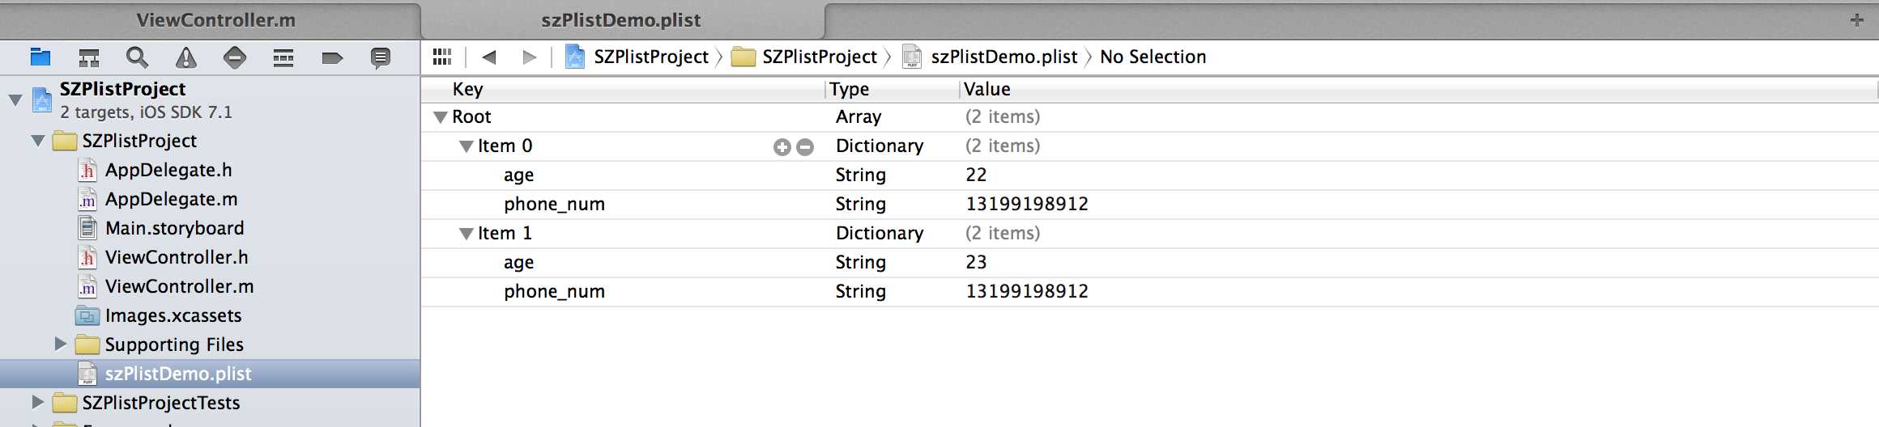This screenshot has height=427, width=1879.
Task: Click the SZPlistProject folder icon in breadcrumb
Action: point(743,57)
